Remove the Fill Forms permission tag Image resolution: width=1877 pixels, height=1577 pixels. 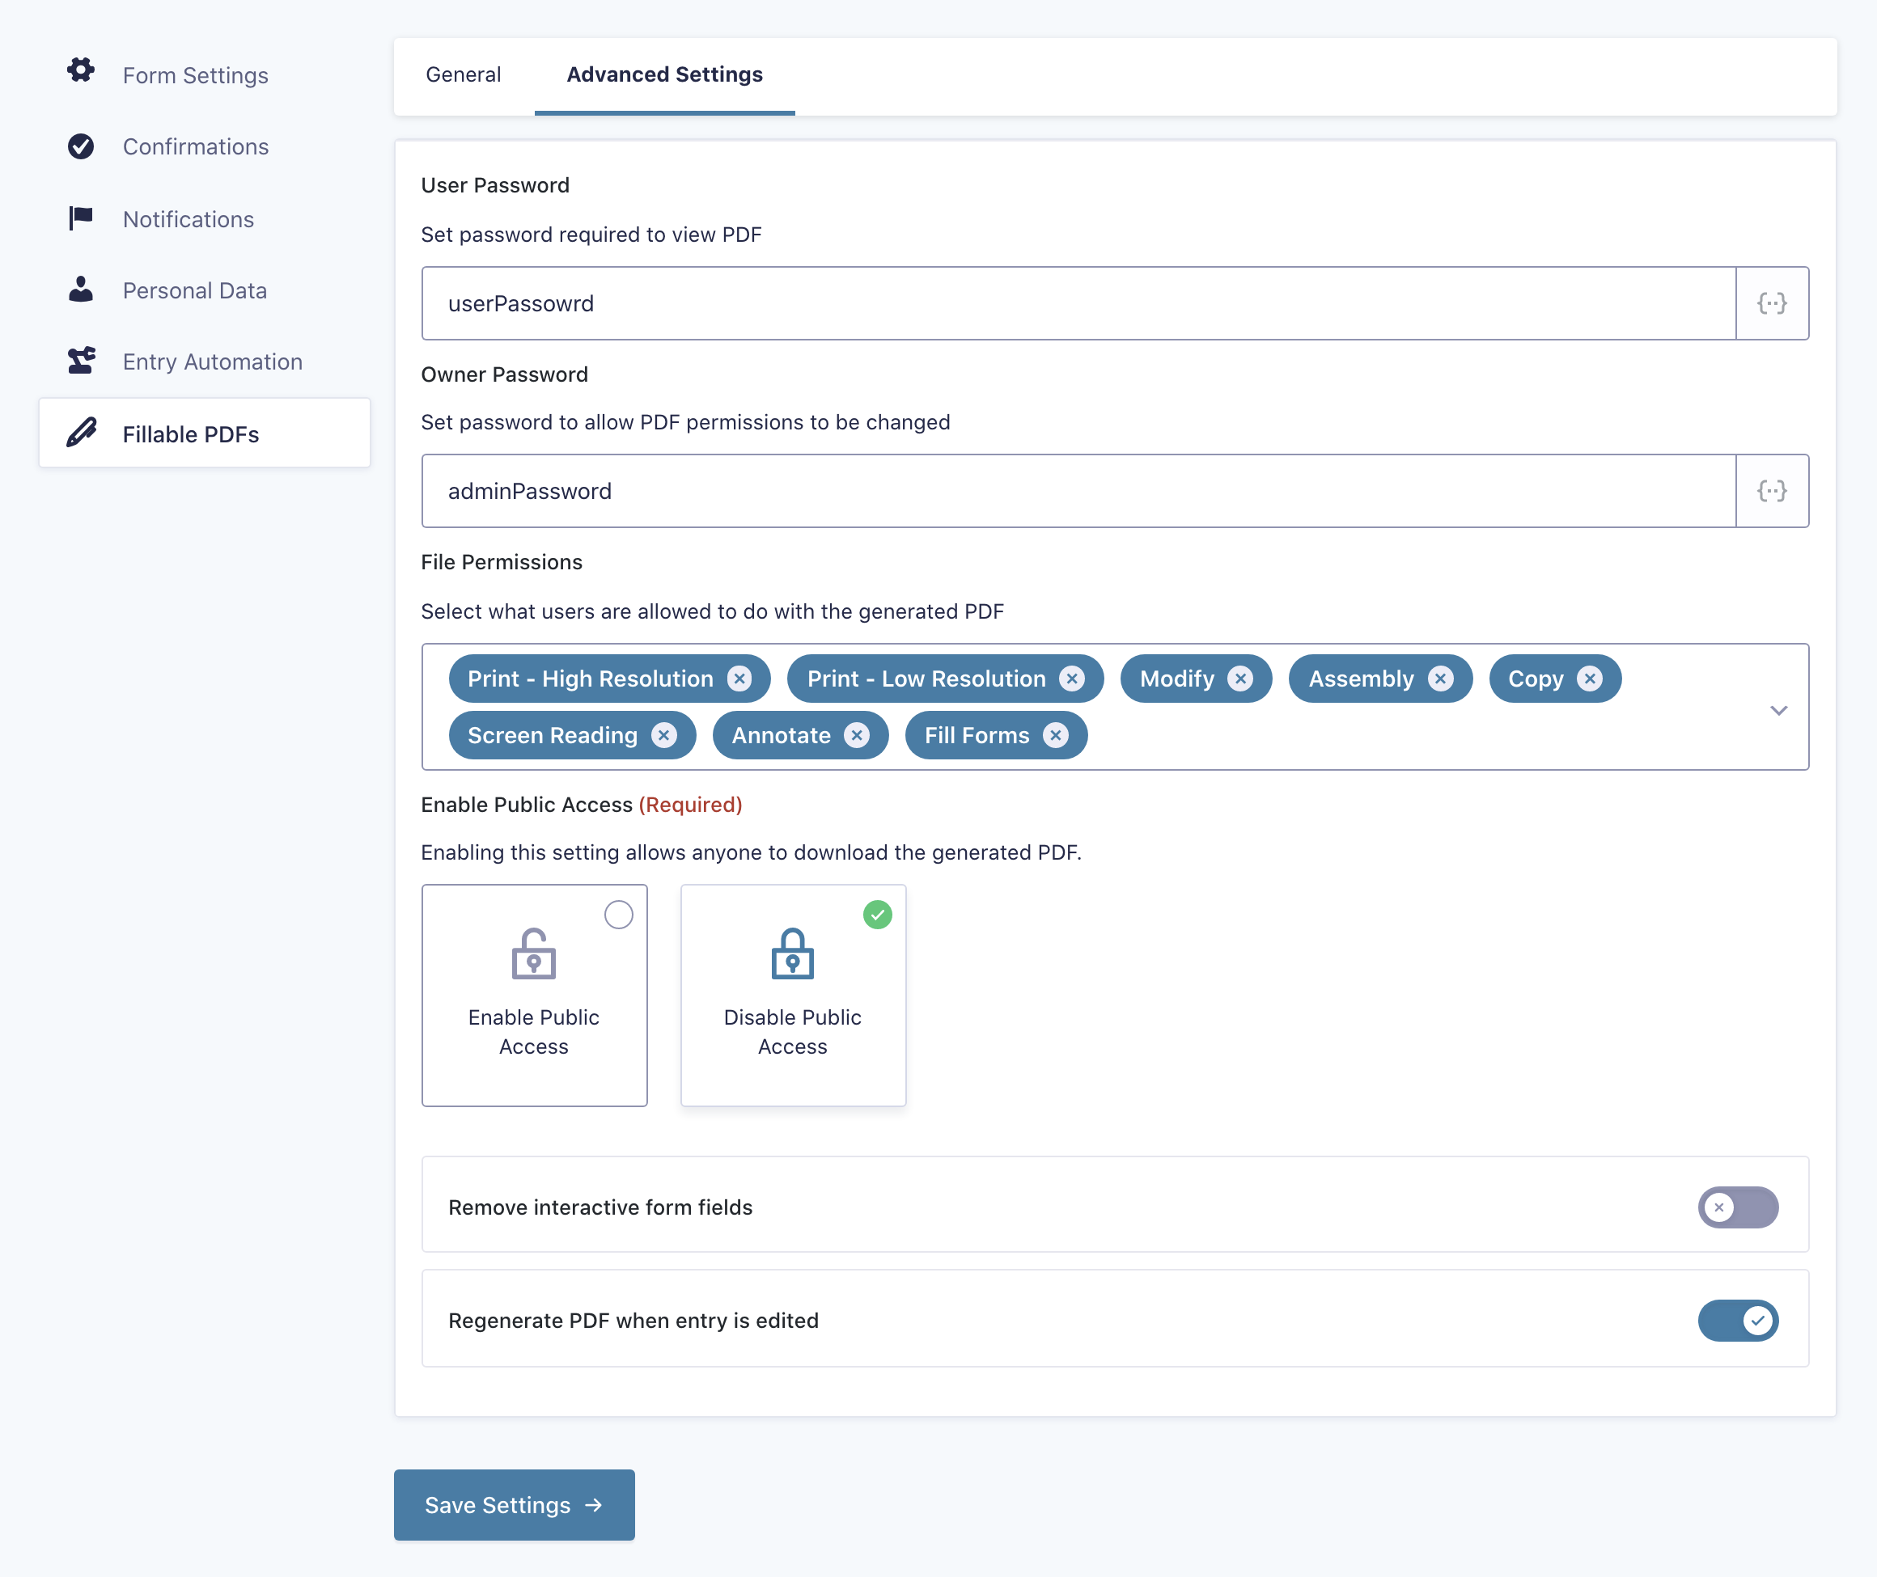pyautogui.click(x=1055, y=735)
